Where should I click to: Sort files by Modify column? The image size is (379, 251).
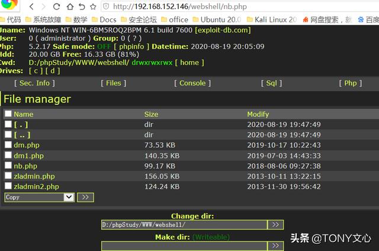tap(258, 114)
